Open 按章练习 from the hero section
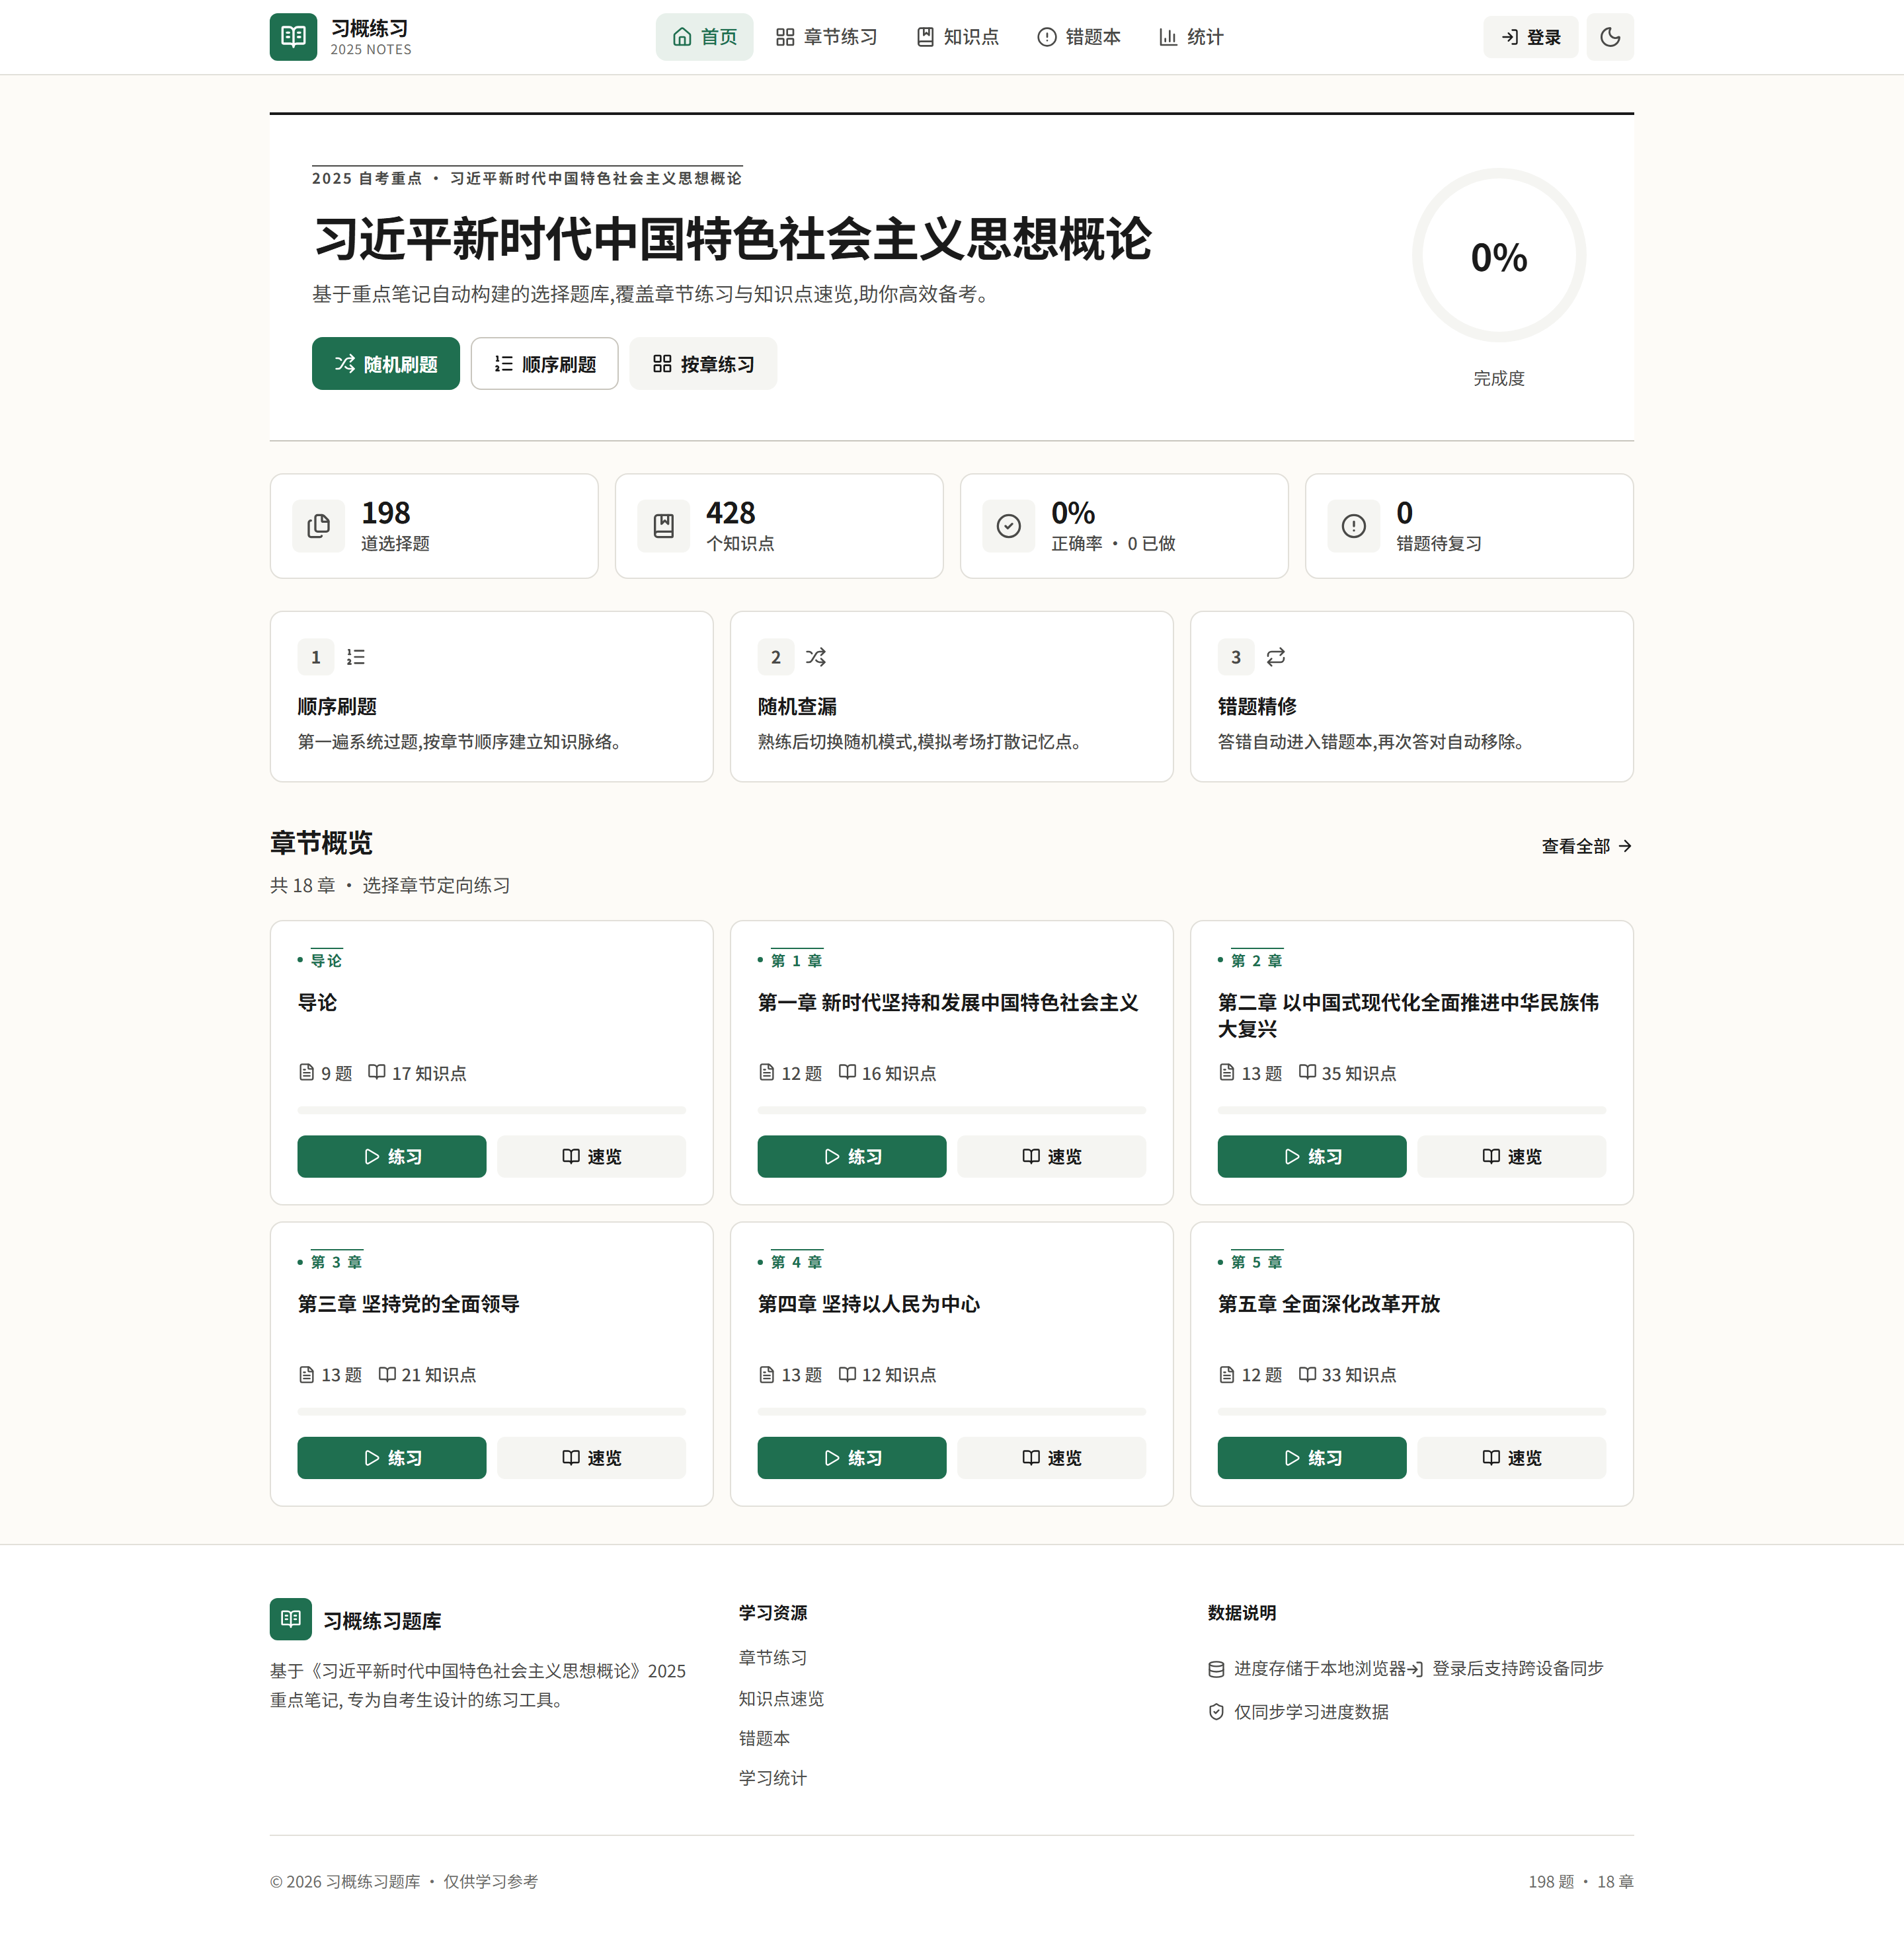Image resolution: width=1904 pixels, height=1947 pixels. coord(703,363)
